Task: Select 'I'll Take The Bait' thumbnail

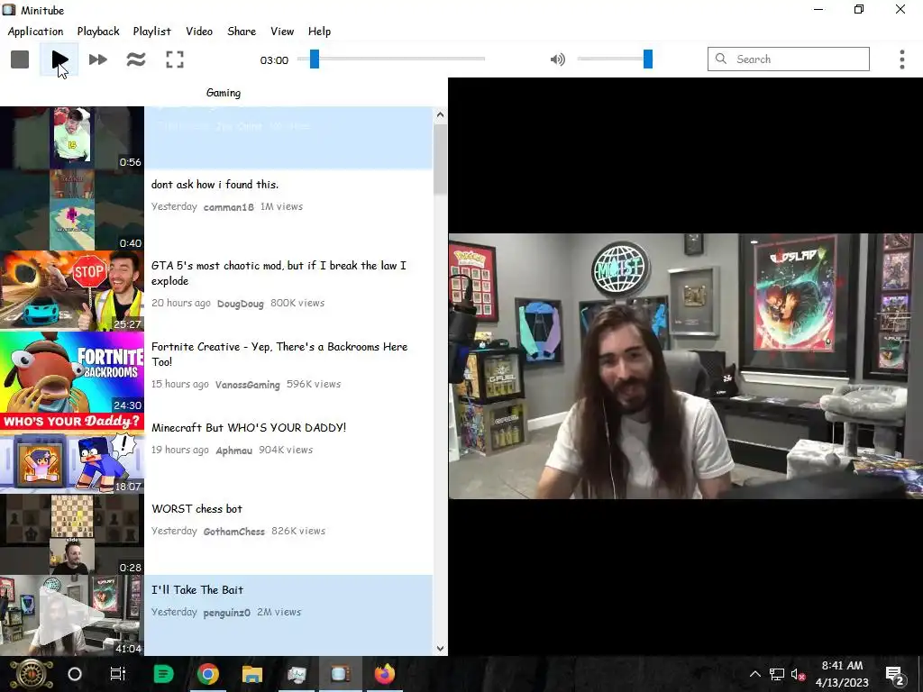Action: click(72, 615)
